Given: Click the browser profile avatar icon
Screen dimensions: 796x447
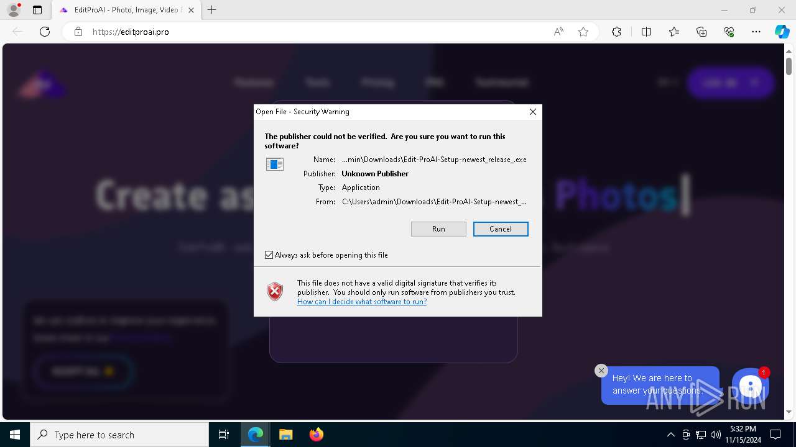Looking at the screenshot, I should coord(14,10).
